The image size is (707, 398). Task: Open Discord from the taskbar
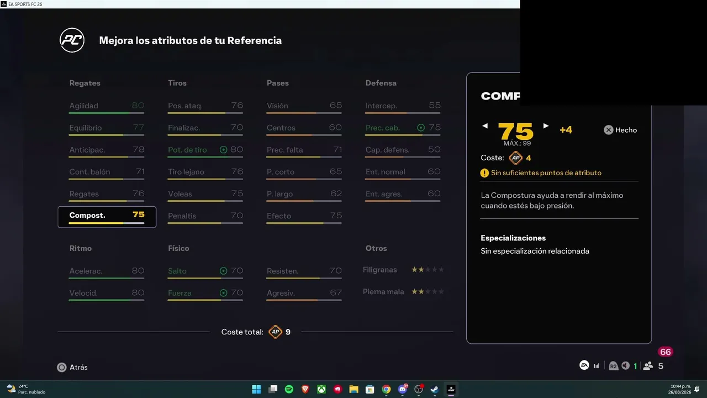[x=403, y=389]
